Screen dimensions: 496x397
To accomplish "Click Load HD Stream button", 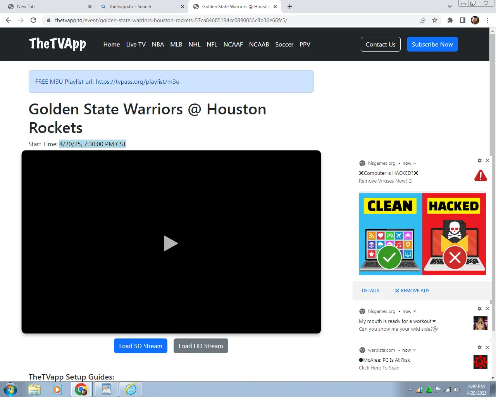I will coord(201,346).
